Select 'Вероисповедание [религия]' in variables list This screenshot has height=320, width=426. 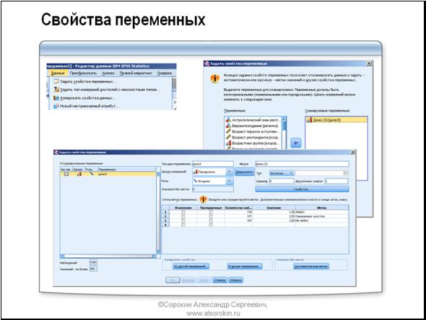[253, 126]
